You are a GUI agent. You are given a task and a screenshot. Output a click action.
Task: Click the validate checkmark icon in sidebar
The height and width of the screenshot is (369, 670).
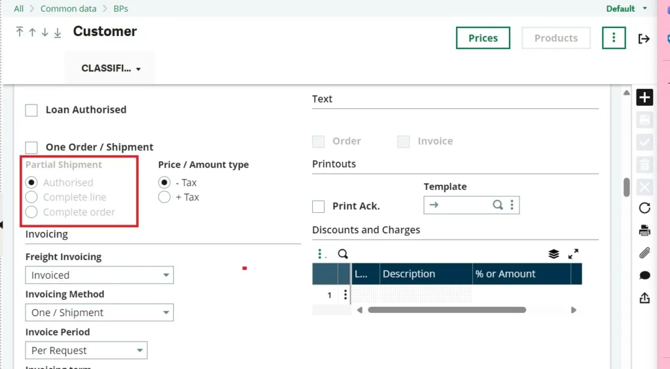click(x=644, y=142)
